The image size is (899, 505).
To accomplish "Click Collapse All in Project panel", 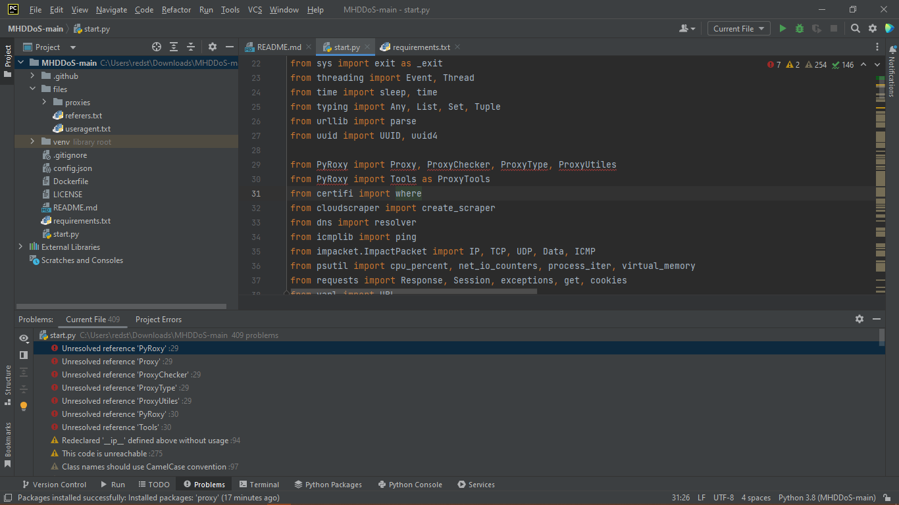I will [x=191, y=47].
